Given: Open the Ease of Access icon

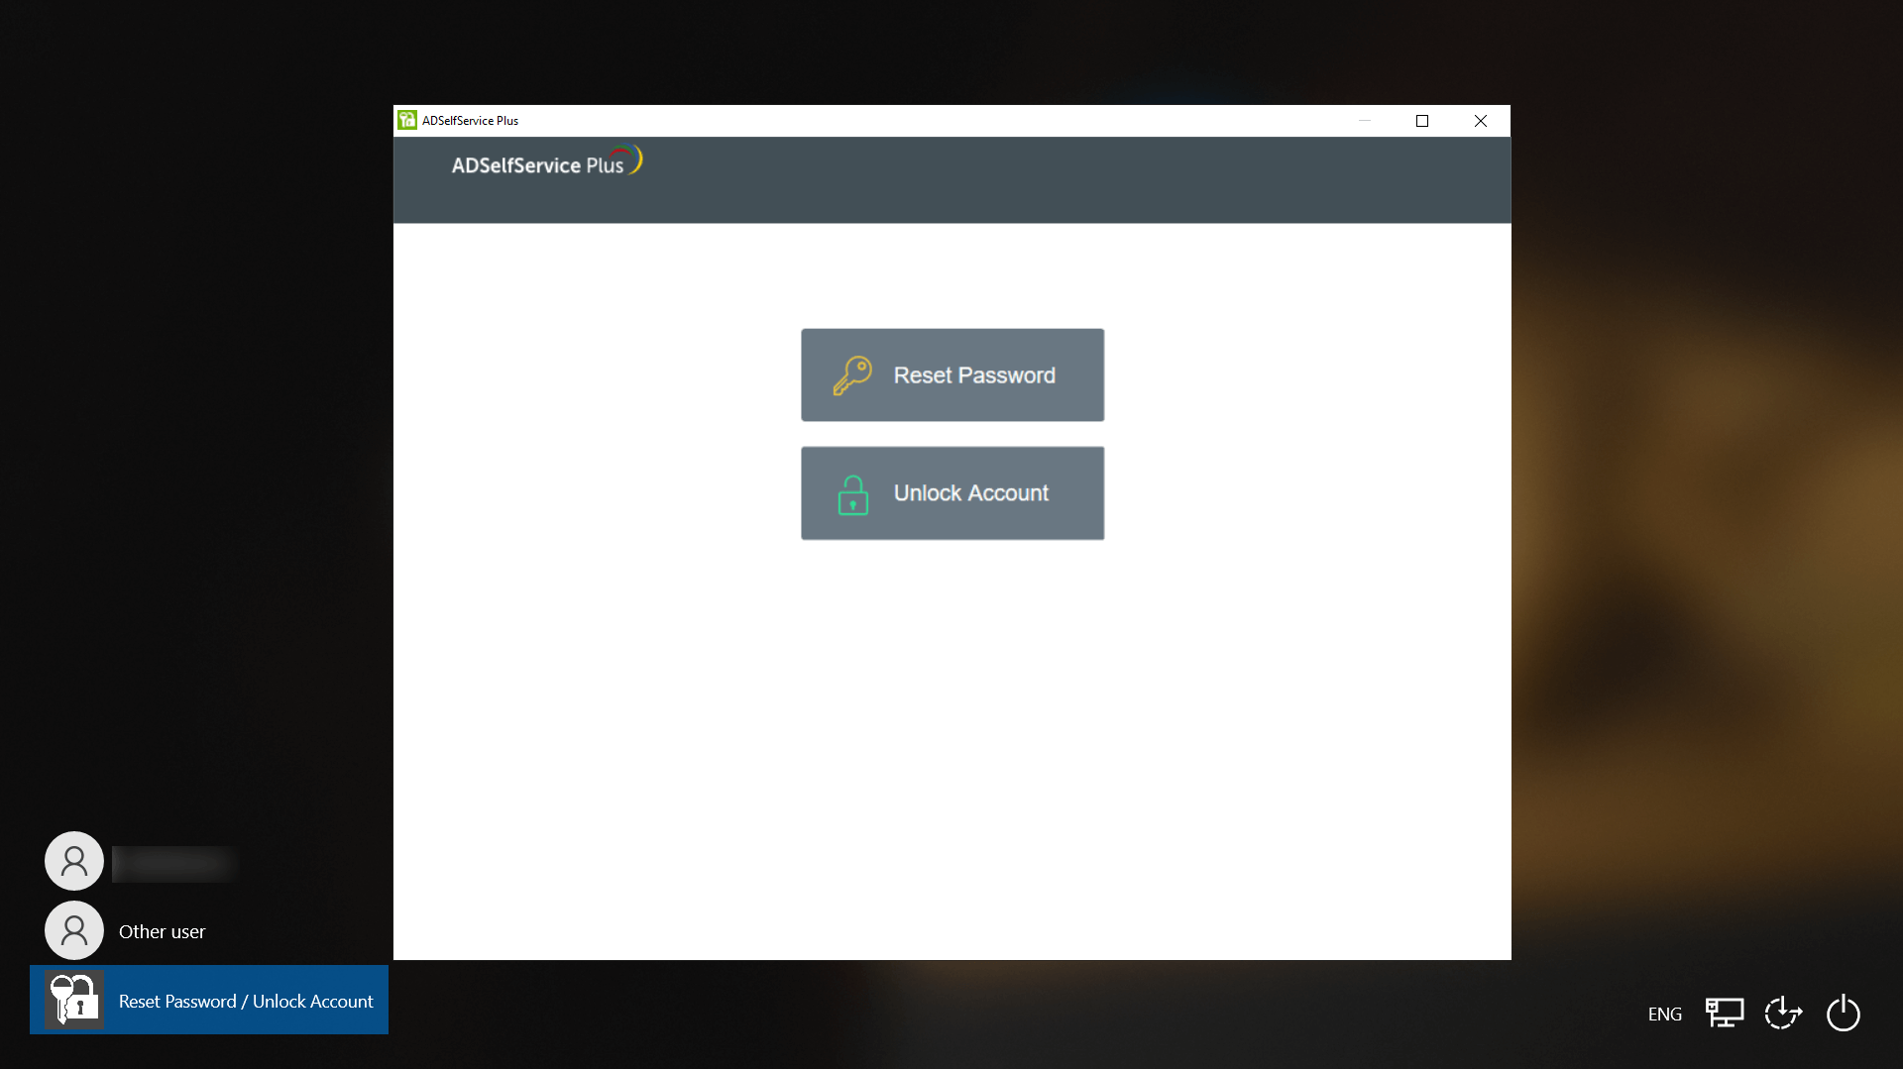Looking at the screenshot, I should click(1783, 1013).
